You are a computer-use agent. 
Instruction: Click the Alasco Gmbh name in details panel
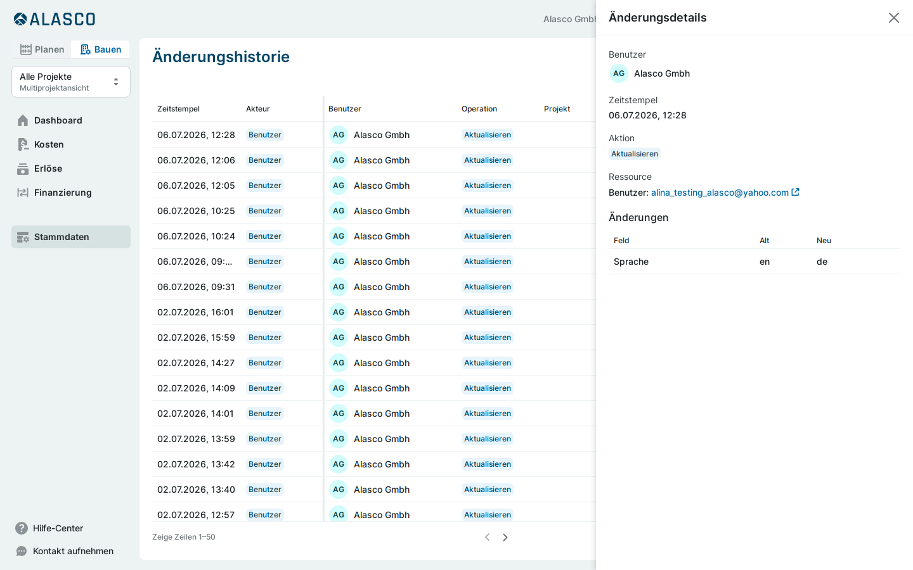tap(662, 73)
